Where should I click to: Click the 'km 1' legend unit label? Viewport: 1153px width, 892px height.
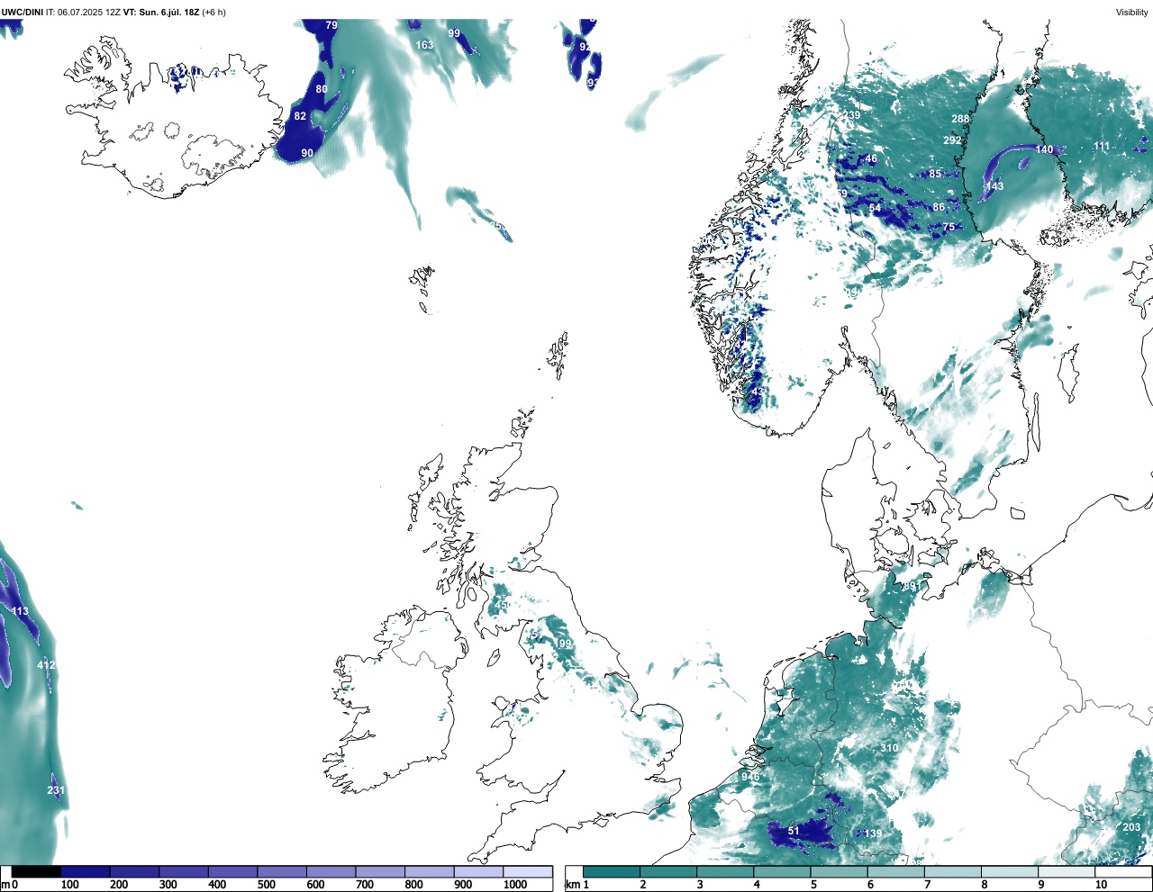point(576,885)
